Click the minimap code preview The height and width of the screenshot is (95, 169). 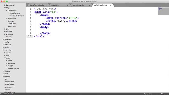(x=163, y=11)
